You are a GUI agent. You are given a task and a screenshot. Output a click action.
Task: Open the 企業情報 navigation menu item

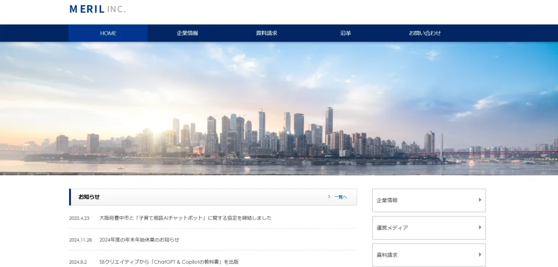(187, 33)
